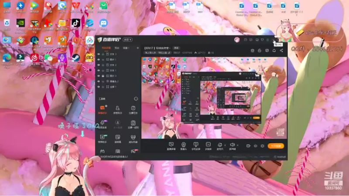Expand the microphone options arrow
The height and width of the screenshot is (196, 349).
click(x=225, y=145)
